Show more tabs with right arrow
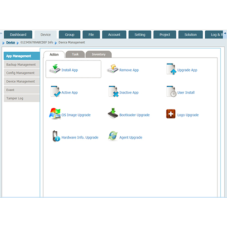Viewport: 227px width, 227px height. coord(225,33)
